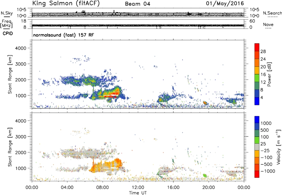Click the velocity panel 'Slant Range [km]' label

pos(10,147)
